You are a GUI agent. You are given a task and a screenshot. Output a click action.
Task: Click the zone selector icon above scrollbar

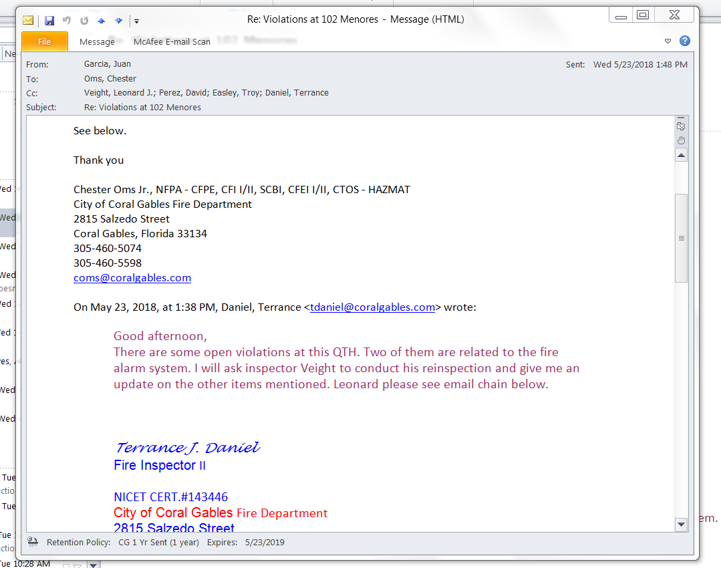[681, 126]
